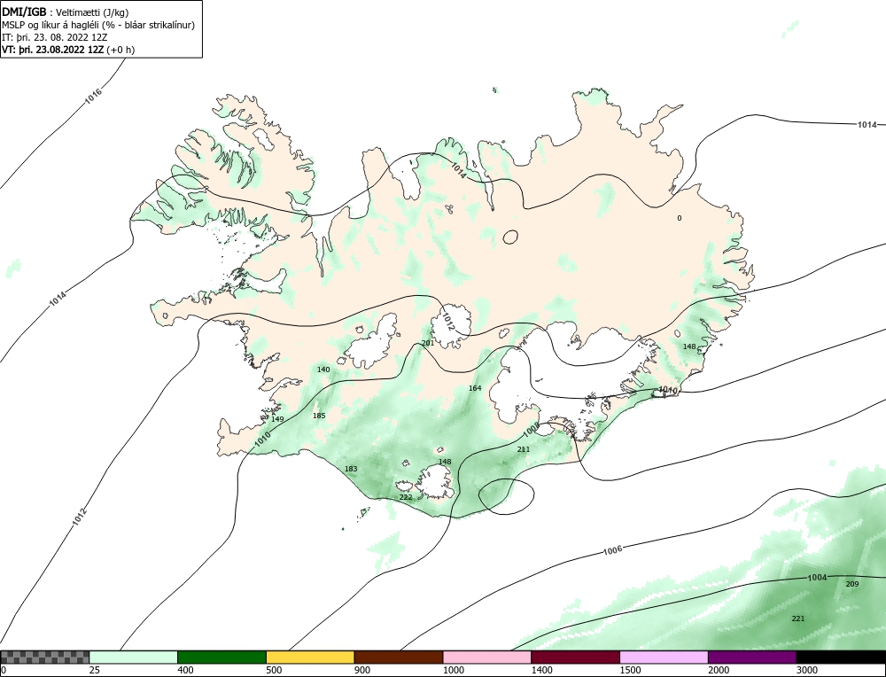
Task: Click the value 201 on the map
Action: [428, 343]
